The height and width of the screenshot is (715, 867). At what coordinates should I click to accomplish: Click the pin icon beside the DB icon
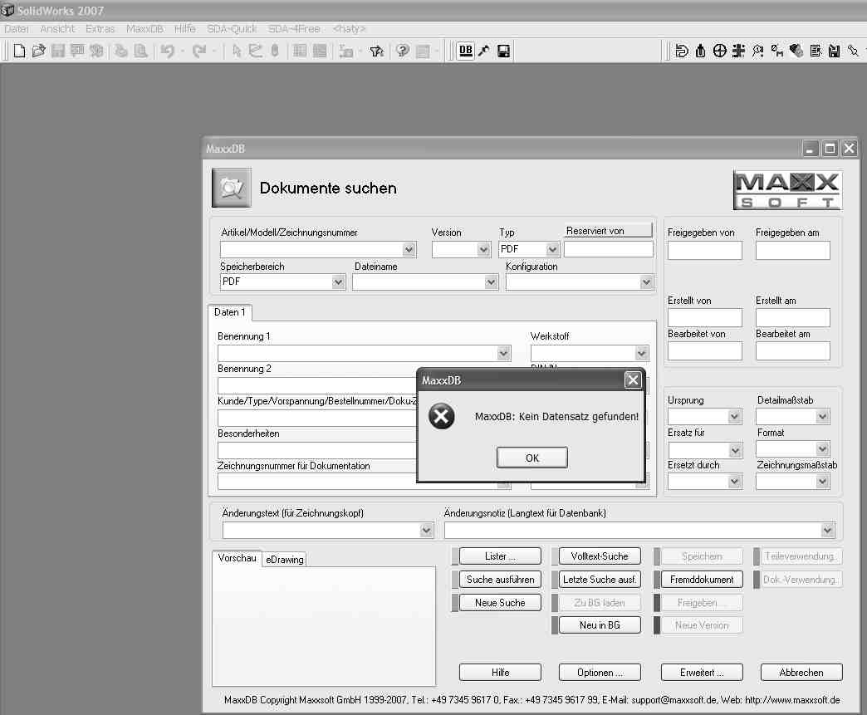[484, 51]
